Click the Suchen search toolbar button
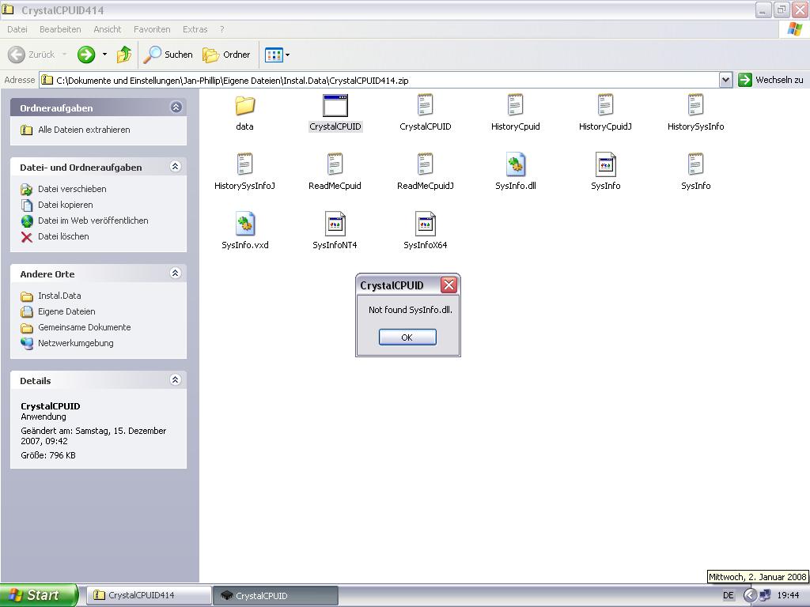810x607 pixels. pyautogui.click(x=168, y=55)
